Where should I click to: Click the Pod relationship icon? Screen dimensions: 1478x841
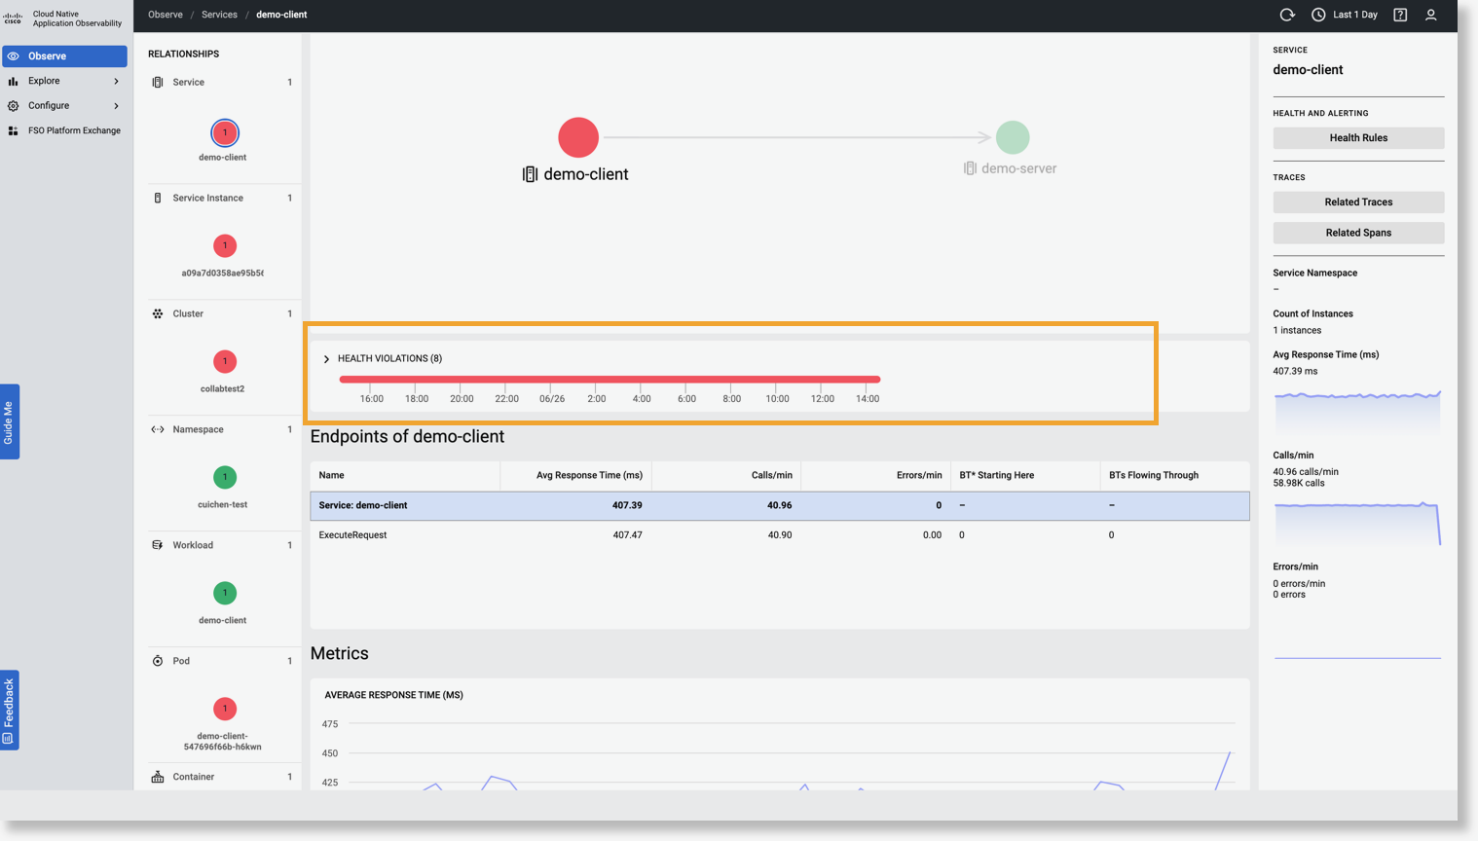point(158,662)
